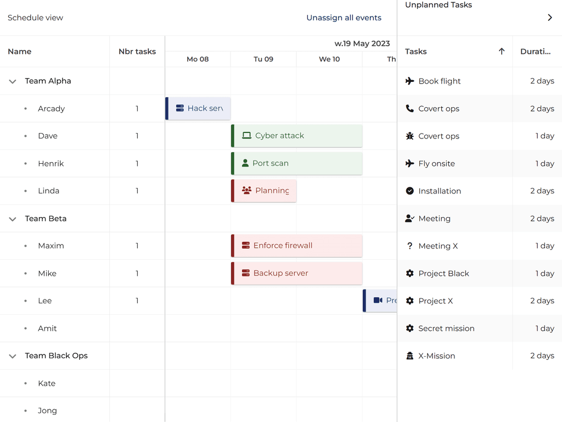
Task: Collapse the Team Black Ops group
Action: [x=13, y=356]
